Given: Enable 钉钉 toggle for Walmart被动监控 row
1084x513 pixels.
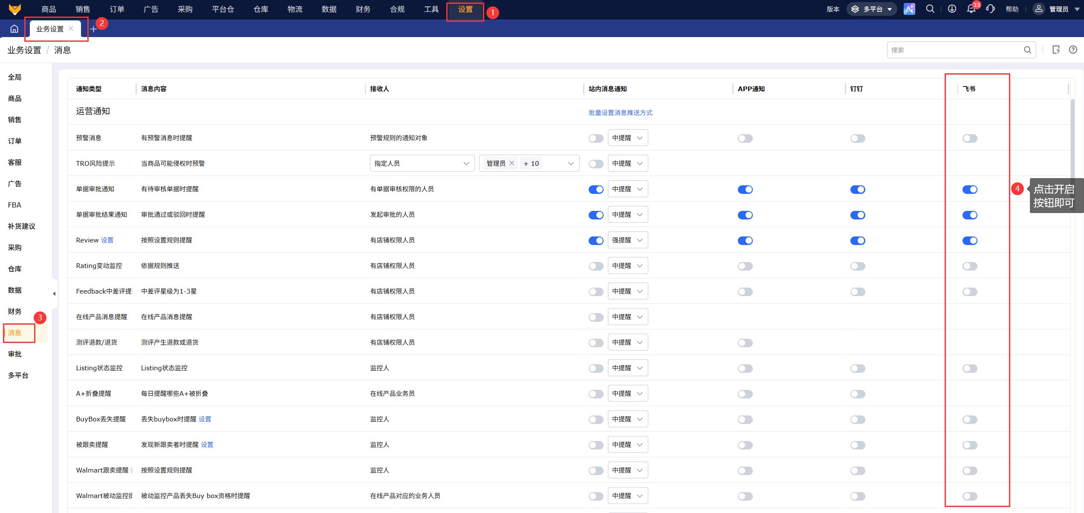Looking at the screenshot, I should coord(857,496).
